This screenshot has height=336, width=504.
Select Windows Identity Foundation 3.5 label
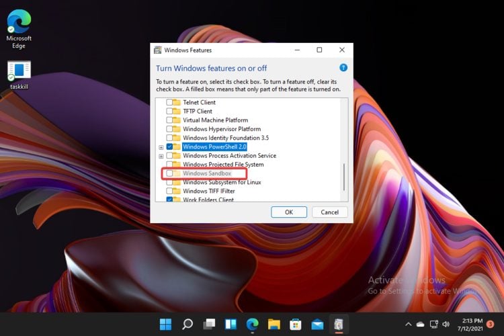click(226, 138)
